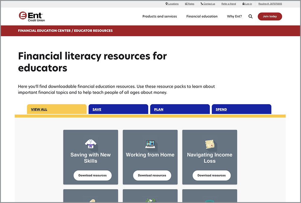Download resources for Working from Home
The height and width of the screenshot is (203, 301).
(x=152, y=175)
